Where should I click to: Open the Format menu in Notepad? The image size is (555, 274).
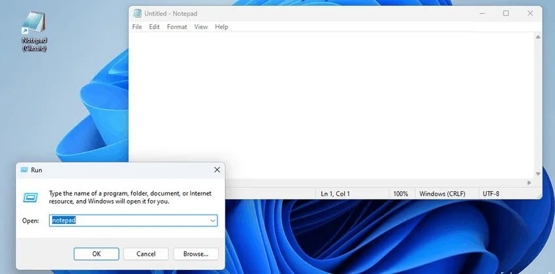click(x=177, y=27)
